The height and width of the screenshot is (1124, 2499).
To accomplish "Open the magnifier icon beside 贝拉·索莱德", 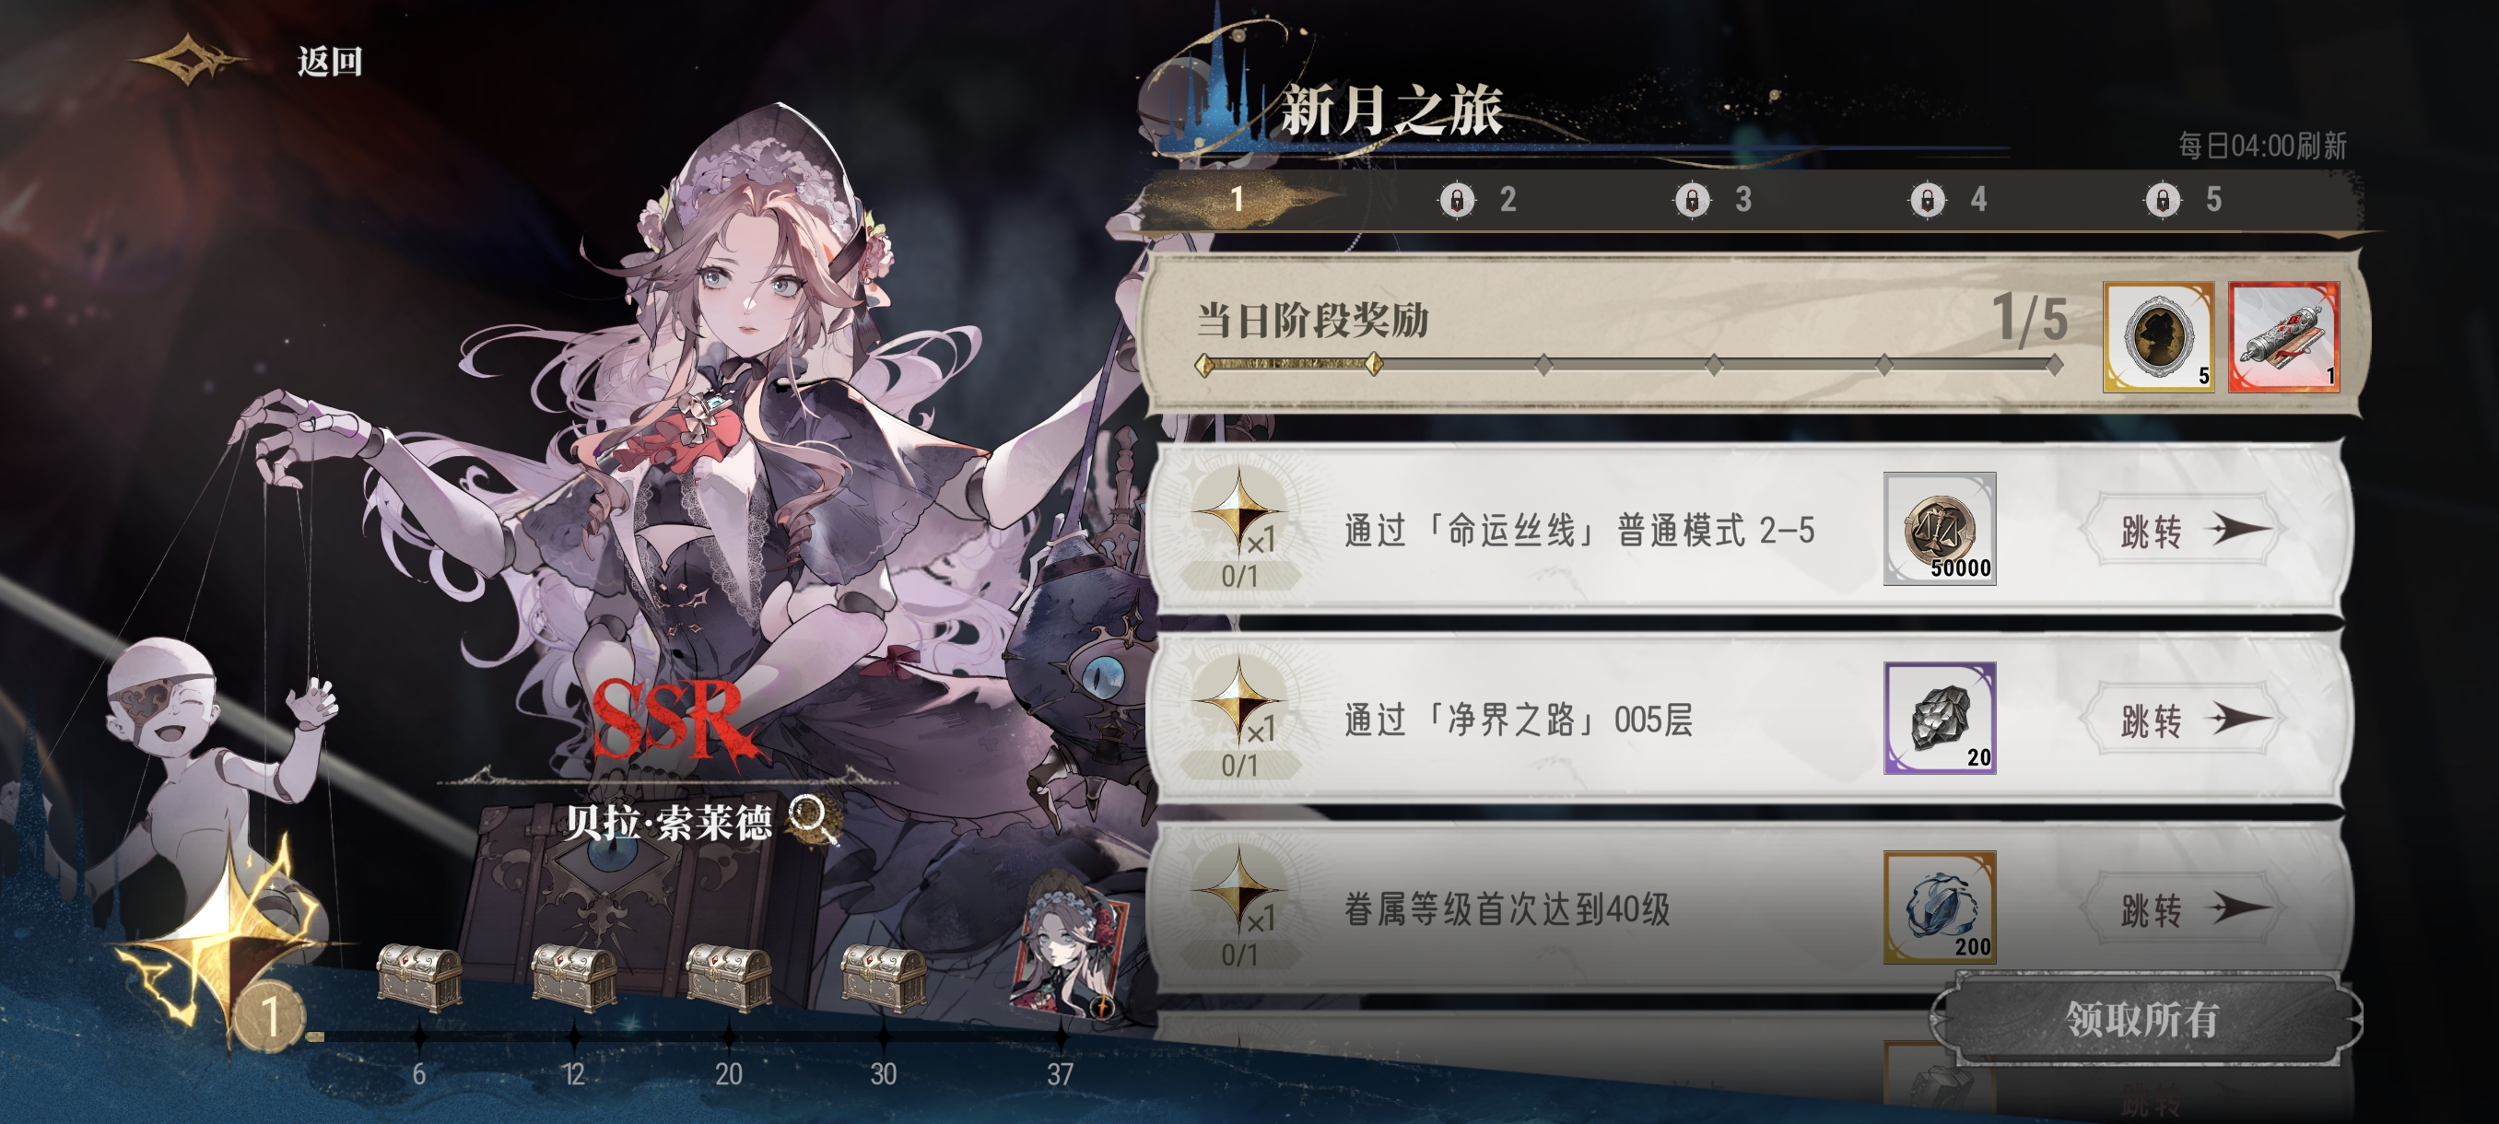I will pos(812,821).
